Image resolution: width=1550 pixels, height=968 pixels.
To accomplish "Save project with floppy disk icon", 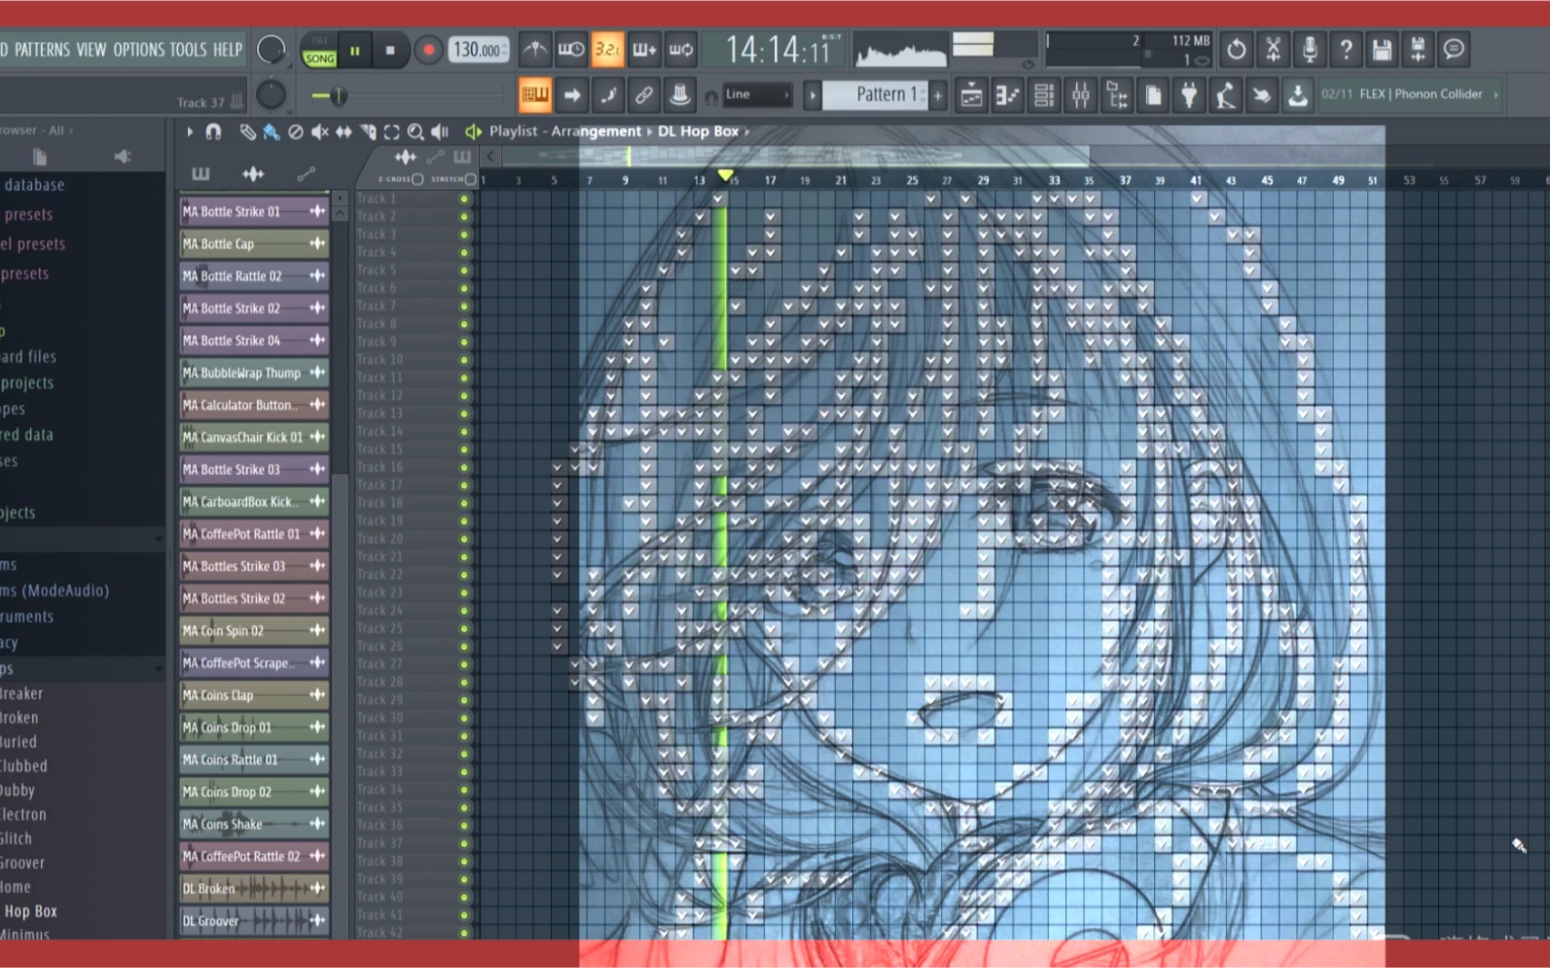I will [x=1382, y=50].
